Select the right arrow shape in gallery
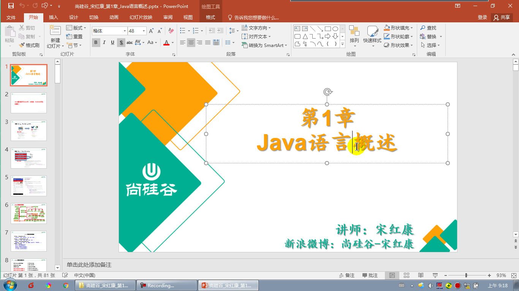This screenshot has height=291, width=519. (328, 36)
